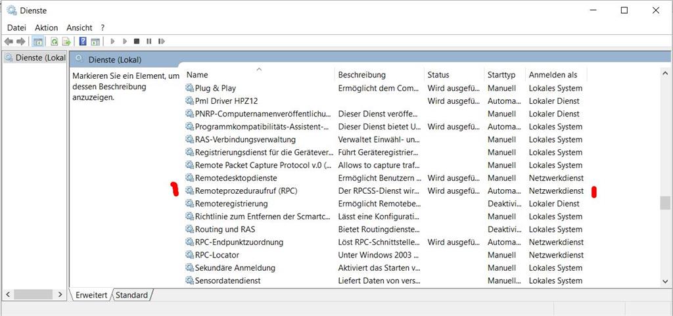Click 'Lokaler Dienst' in Pml Driver HPZ12 row
The width and height of the screenshot is (673, 316).
[x=554, y=101]
